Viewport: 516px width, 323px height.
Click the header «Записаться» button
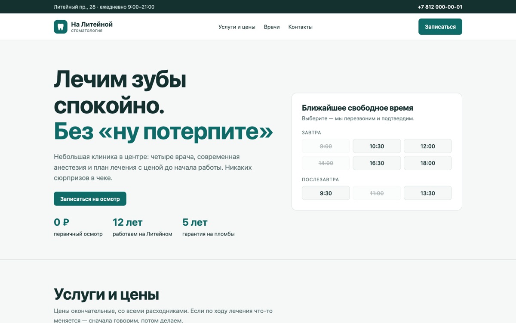coord(440,27)
